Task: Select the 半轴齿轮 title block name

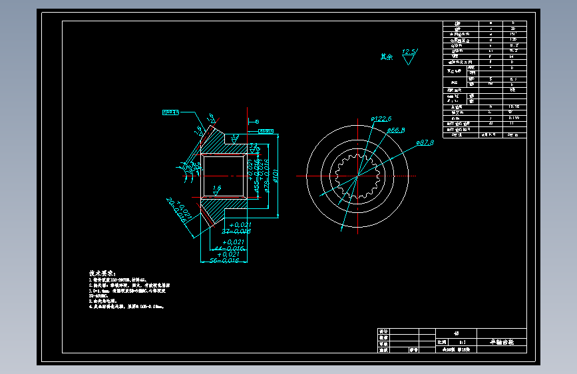Action: click(x=502, y=342)
